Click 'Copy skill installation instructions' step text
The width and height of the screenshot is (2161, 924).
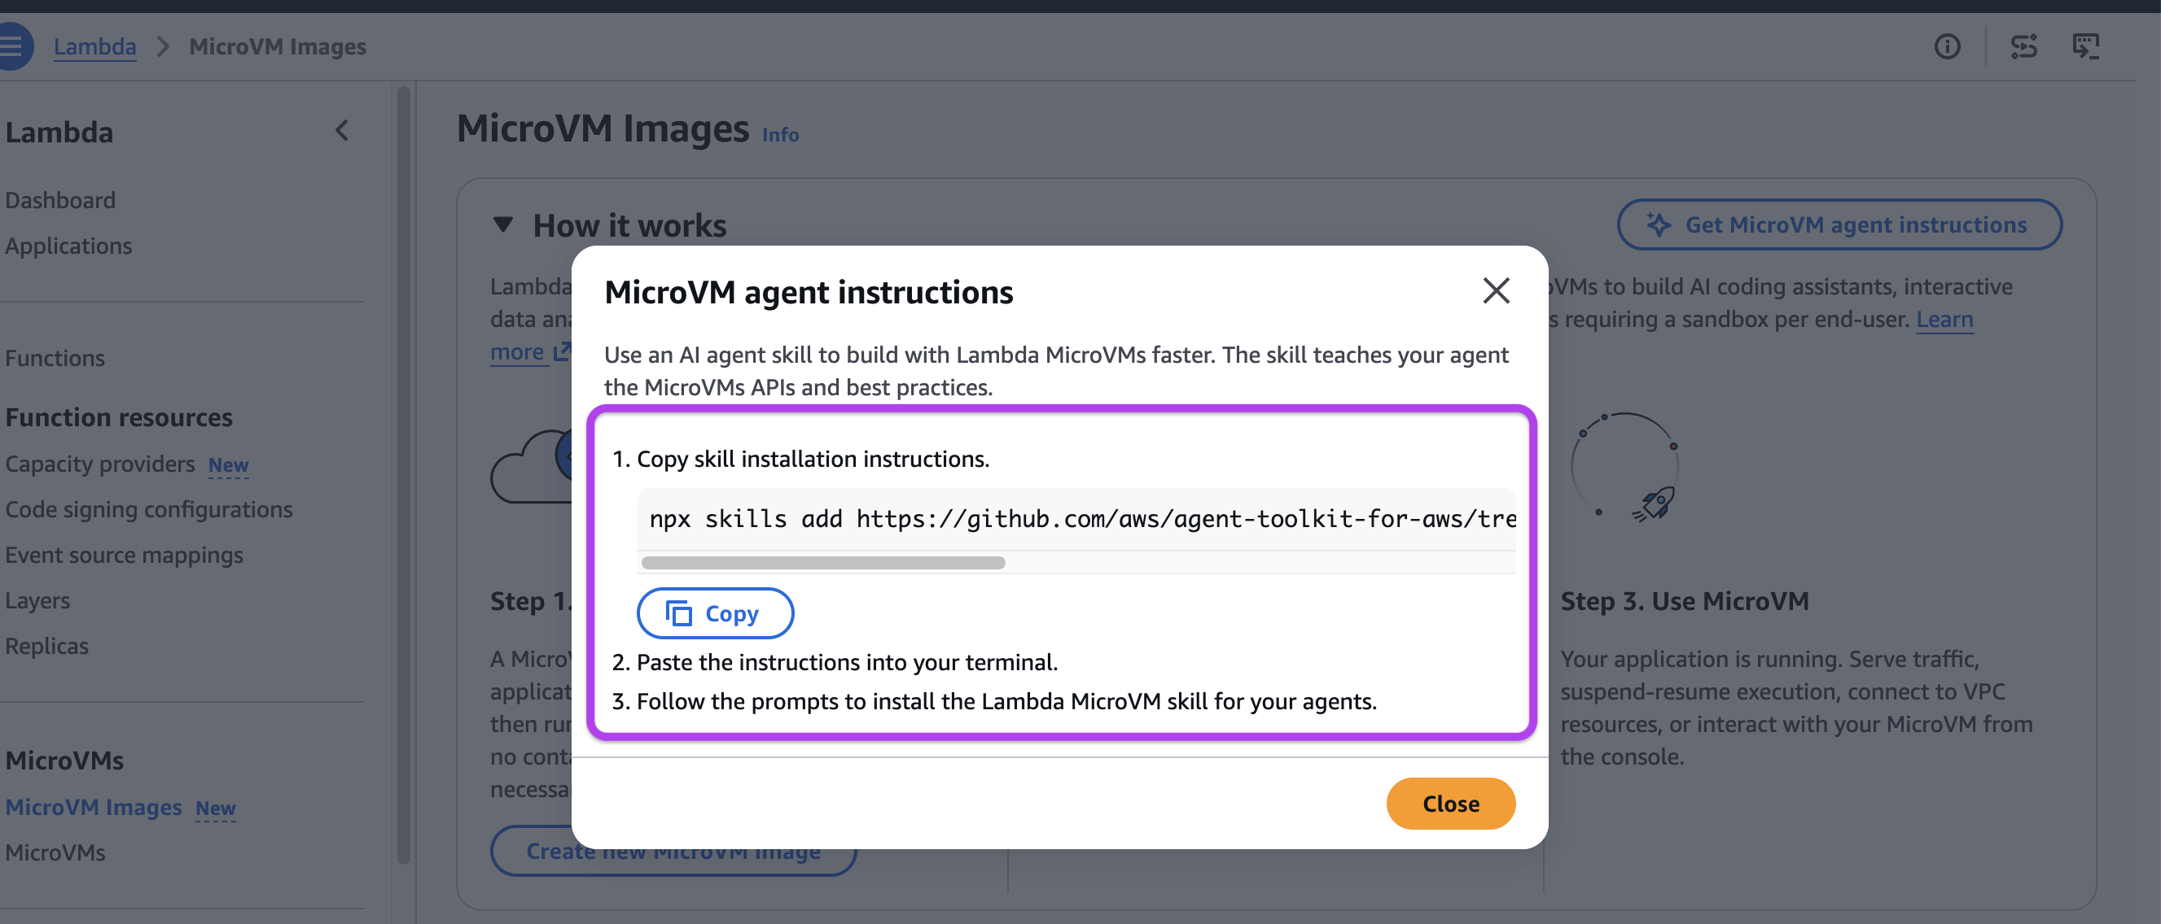pos(813,459)
